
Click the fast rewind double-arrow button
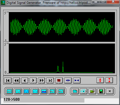16,80
